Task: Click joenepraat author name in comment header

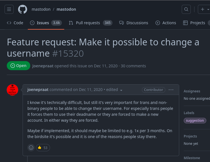Action: pyautogui.click(x=38, y=90)
